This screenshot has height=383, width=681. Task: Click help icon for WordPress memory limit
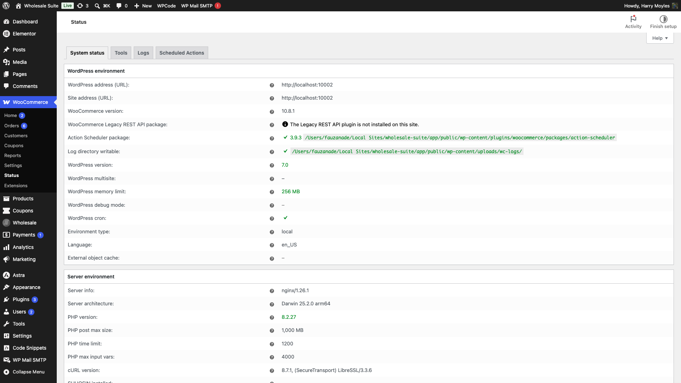(x=272, y=192)
